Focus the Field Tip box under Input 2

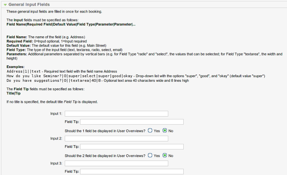pyautogui.click(x=132, y=147)
